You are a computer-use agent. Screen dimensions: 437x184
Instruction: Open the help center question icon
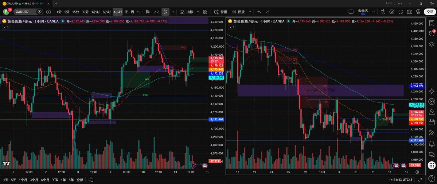[432, 179]
